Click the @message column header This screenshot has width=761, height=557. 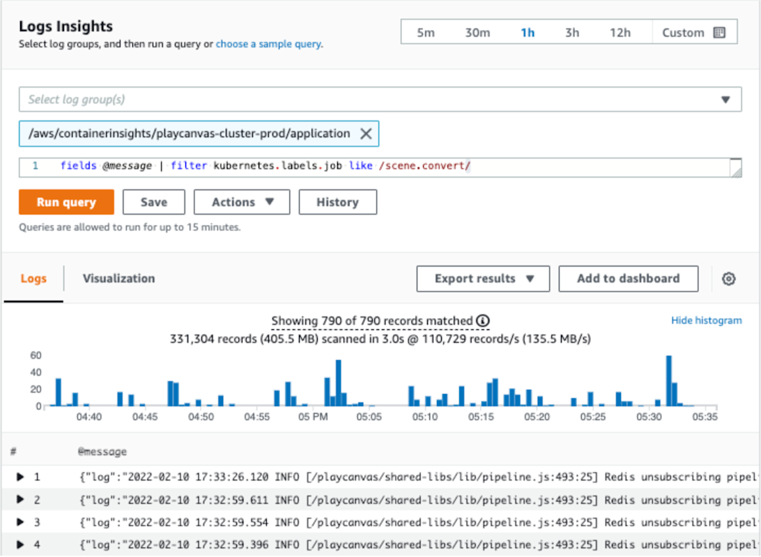(102, 451)
